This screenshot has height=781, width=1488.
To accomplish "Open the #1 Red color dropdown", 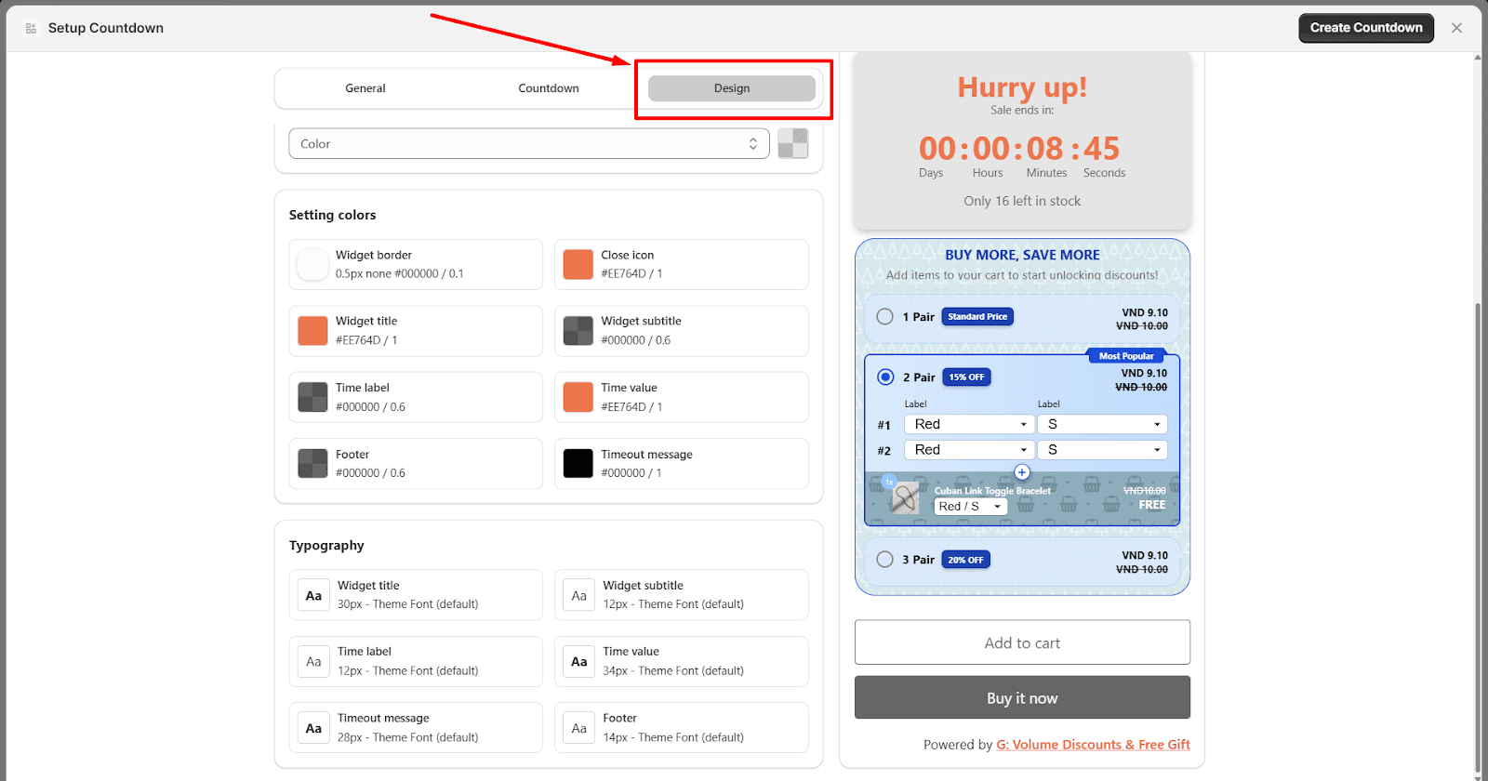I will 970,424.
